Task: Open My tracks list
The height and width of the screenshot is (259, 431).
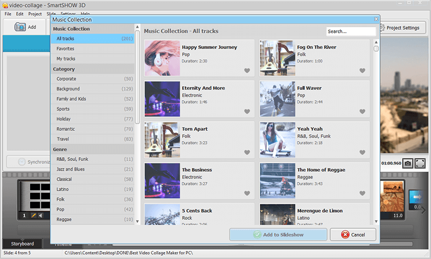Action: tap(92, 59)
